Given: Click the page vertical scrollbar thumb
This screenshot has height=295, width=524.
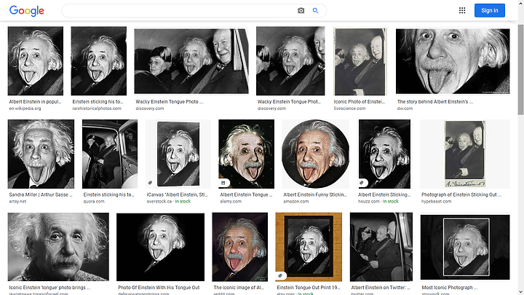Looking at the screenshot, I should point(520,70).
